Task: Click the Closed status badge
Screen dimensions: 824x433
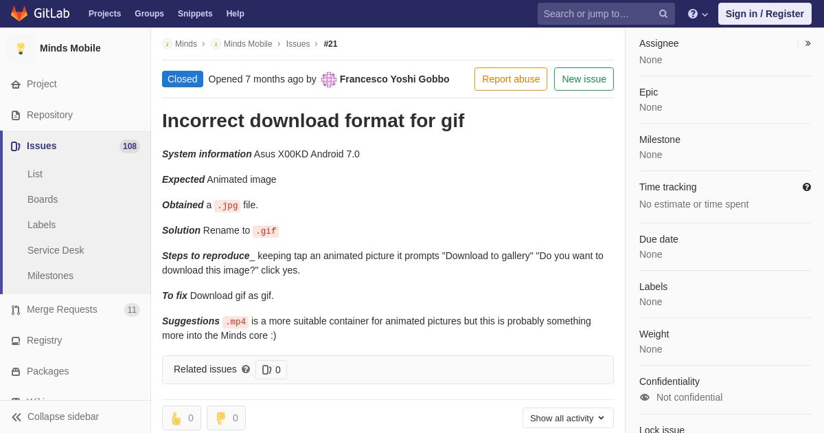Action: [x=183, y=79]
